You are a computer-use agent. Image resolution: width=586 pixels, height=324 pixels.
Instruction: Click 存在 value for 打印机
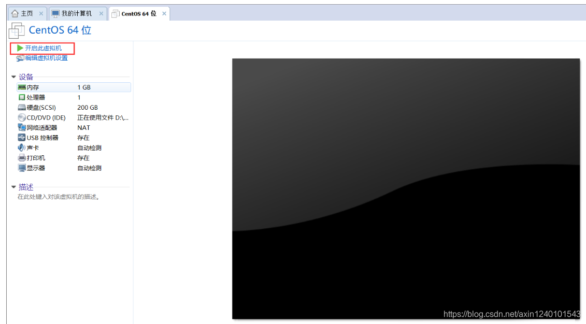point(83,158)
